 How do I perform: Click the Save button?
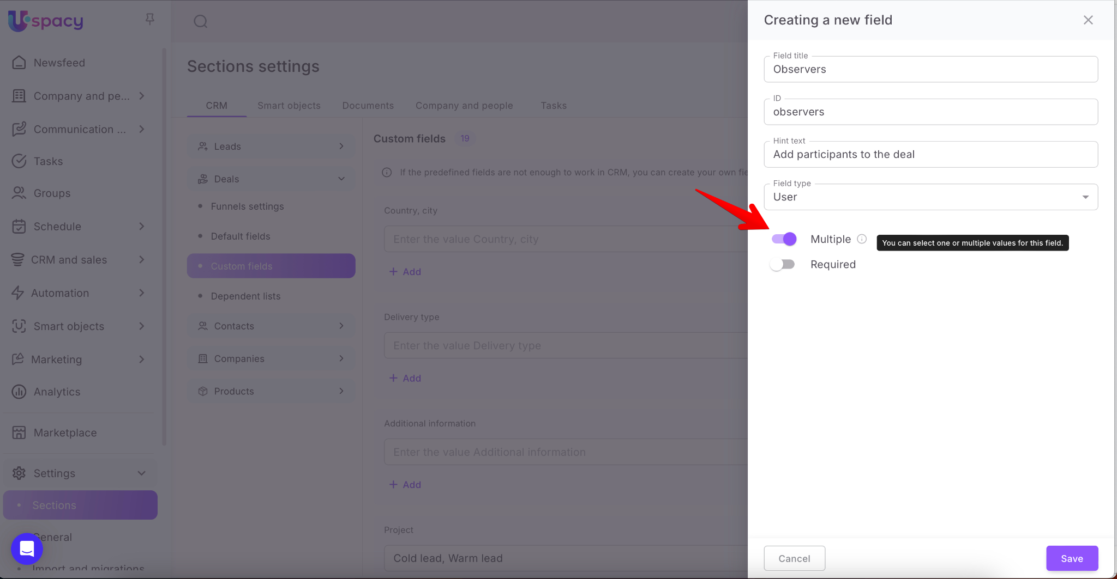(x=1071, y=558)
